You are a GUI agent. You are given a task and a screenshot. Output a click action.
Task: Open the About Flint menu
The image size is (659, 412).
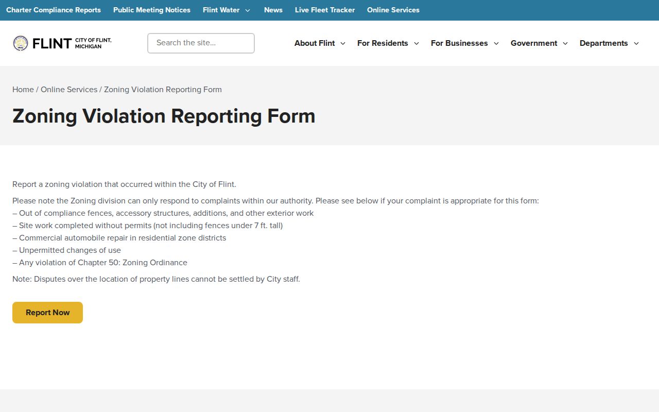point(315,43)
